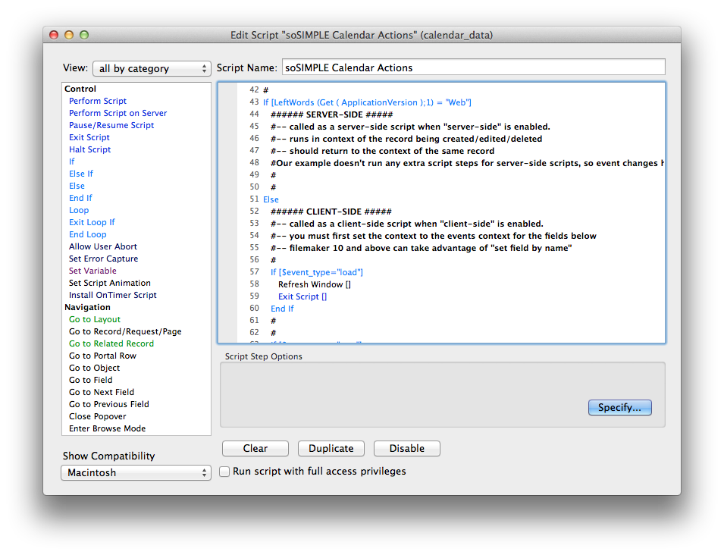Click the Duplicate button
724x555 pixels.
tap(331, 448)
